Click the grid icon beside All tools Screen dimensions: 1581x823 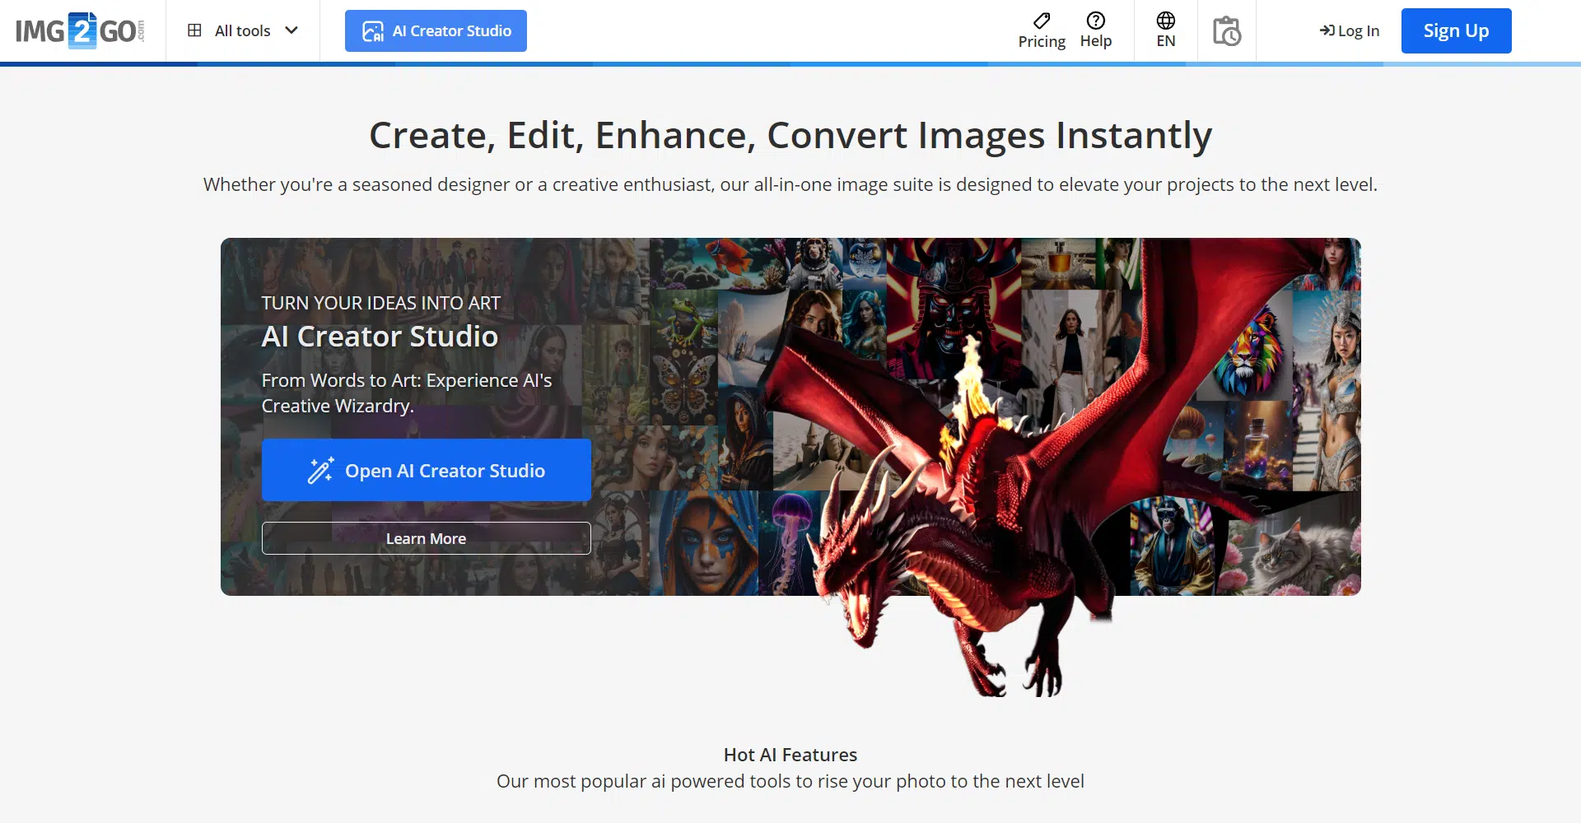coord(194,30)
